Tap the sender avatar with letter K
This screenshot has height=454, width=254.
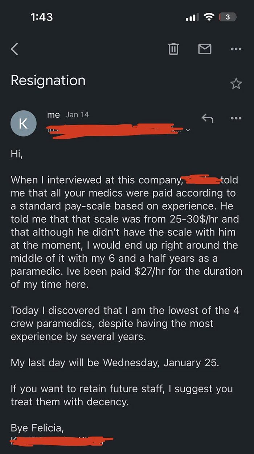[23, 124]
